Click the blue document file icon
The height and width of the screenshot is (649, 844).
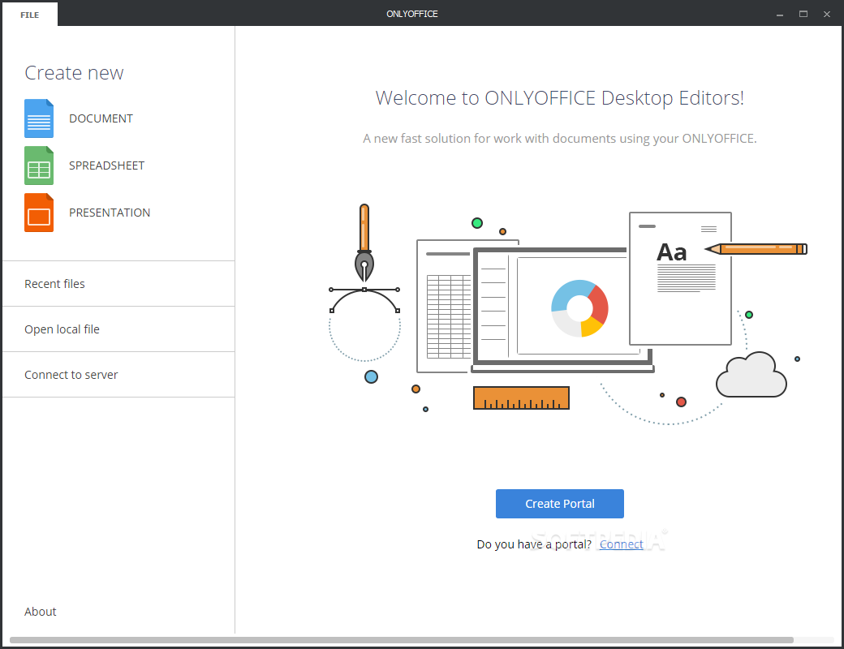(x=39, y=118)
